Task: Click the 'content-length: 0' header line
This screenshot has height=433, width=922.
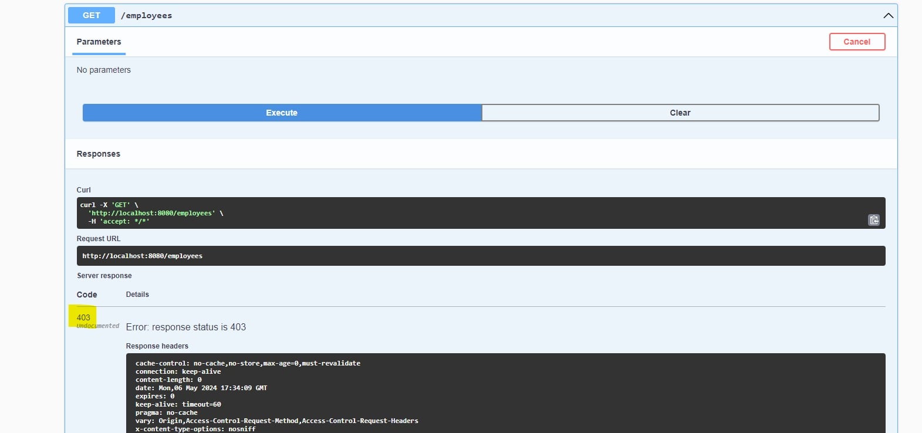Action: [x=168, y=380]
